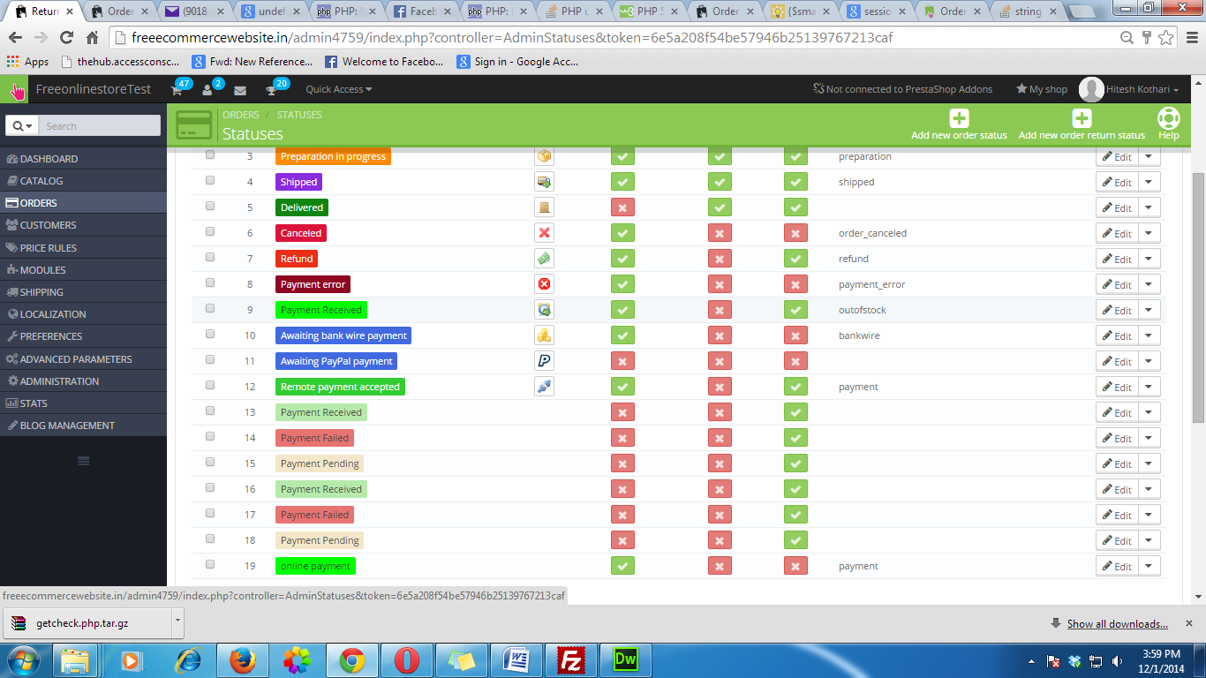Expand the dropdown next to Shipped Edit
This screenshot has width=1206, height=678.
[1149, 182]
